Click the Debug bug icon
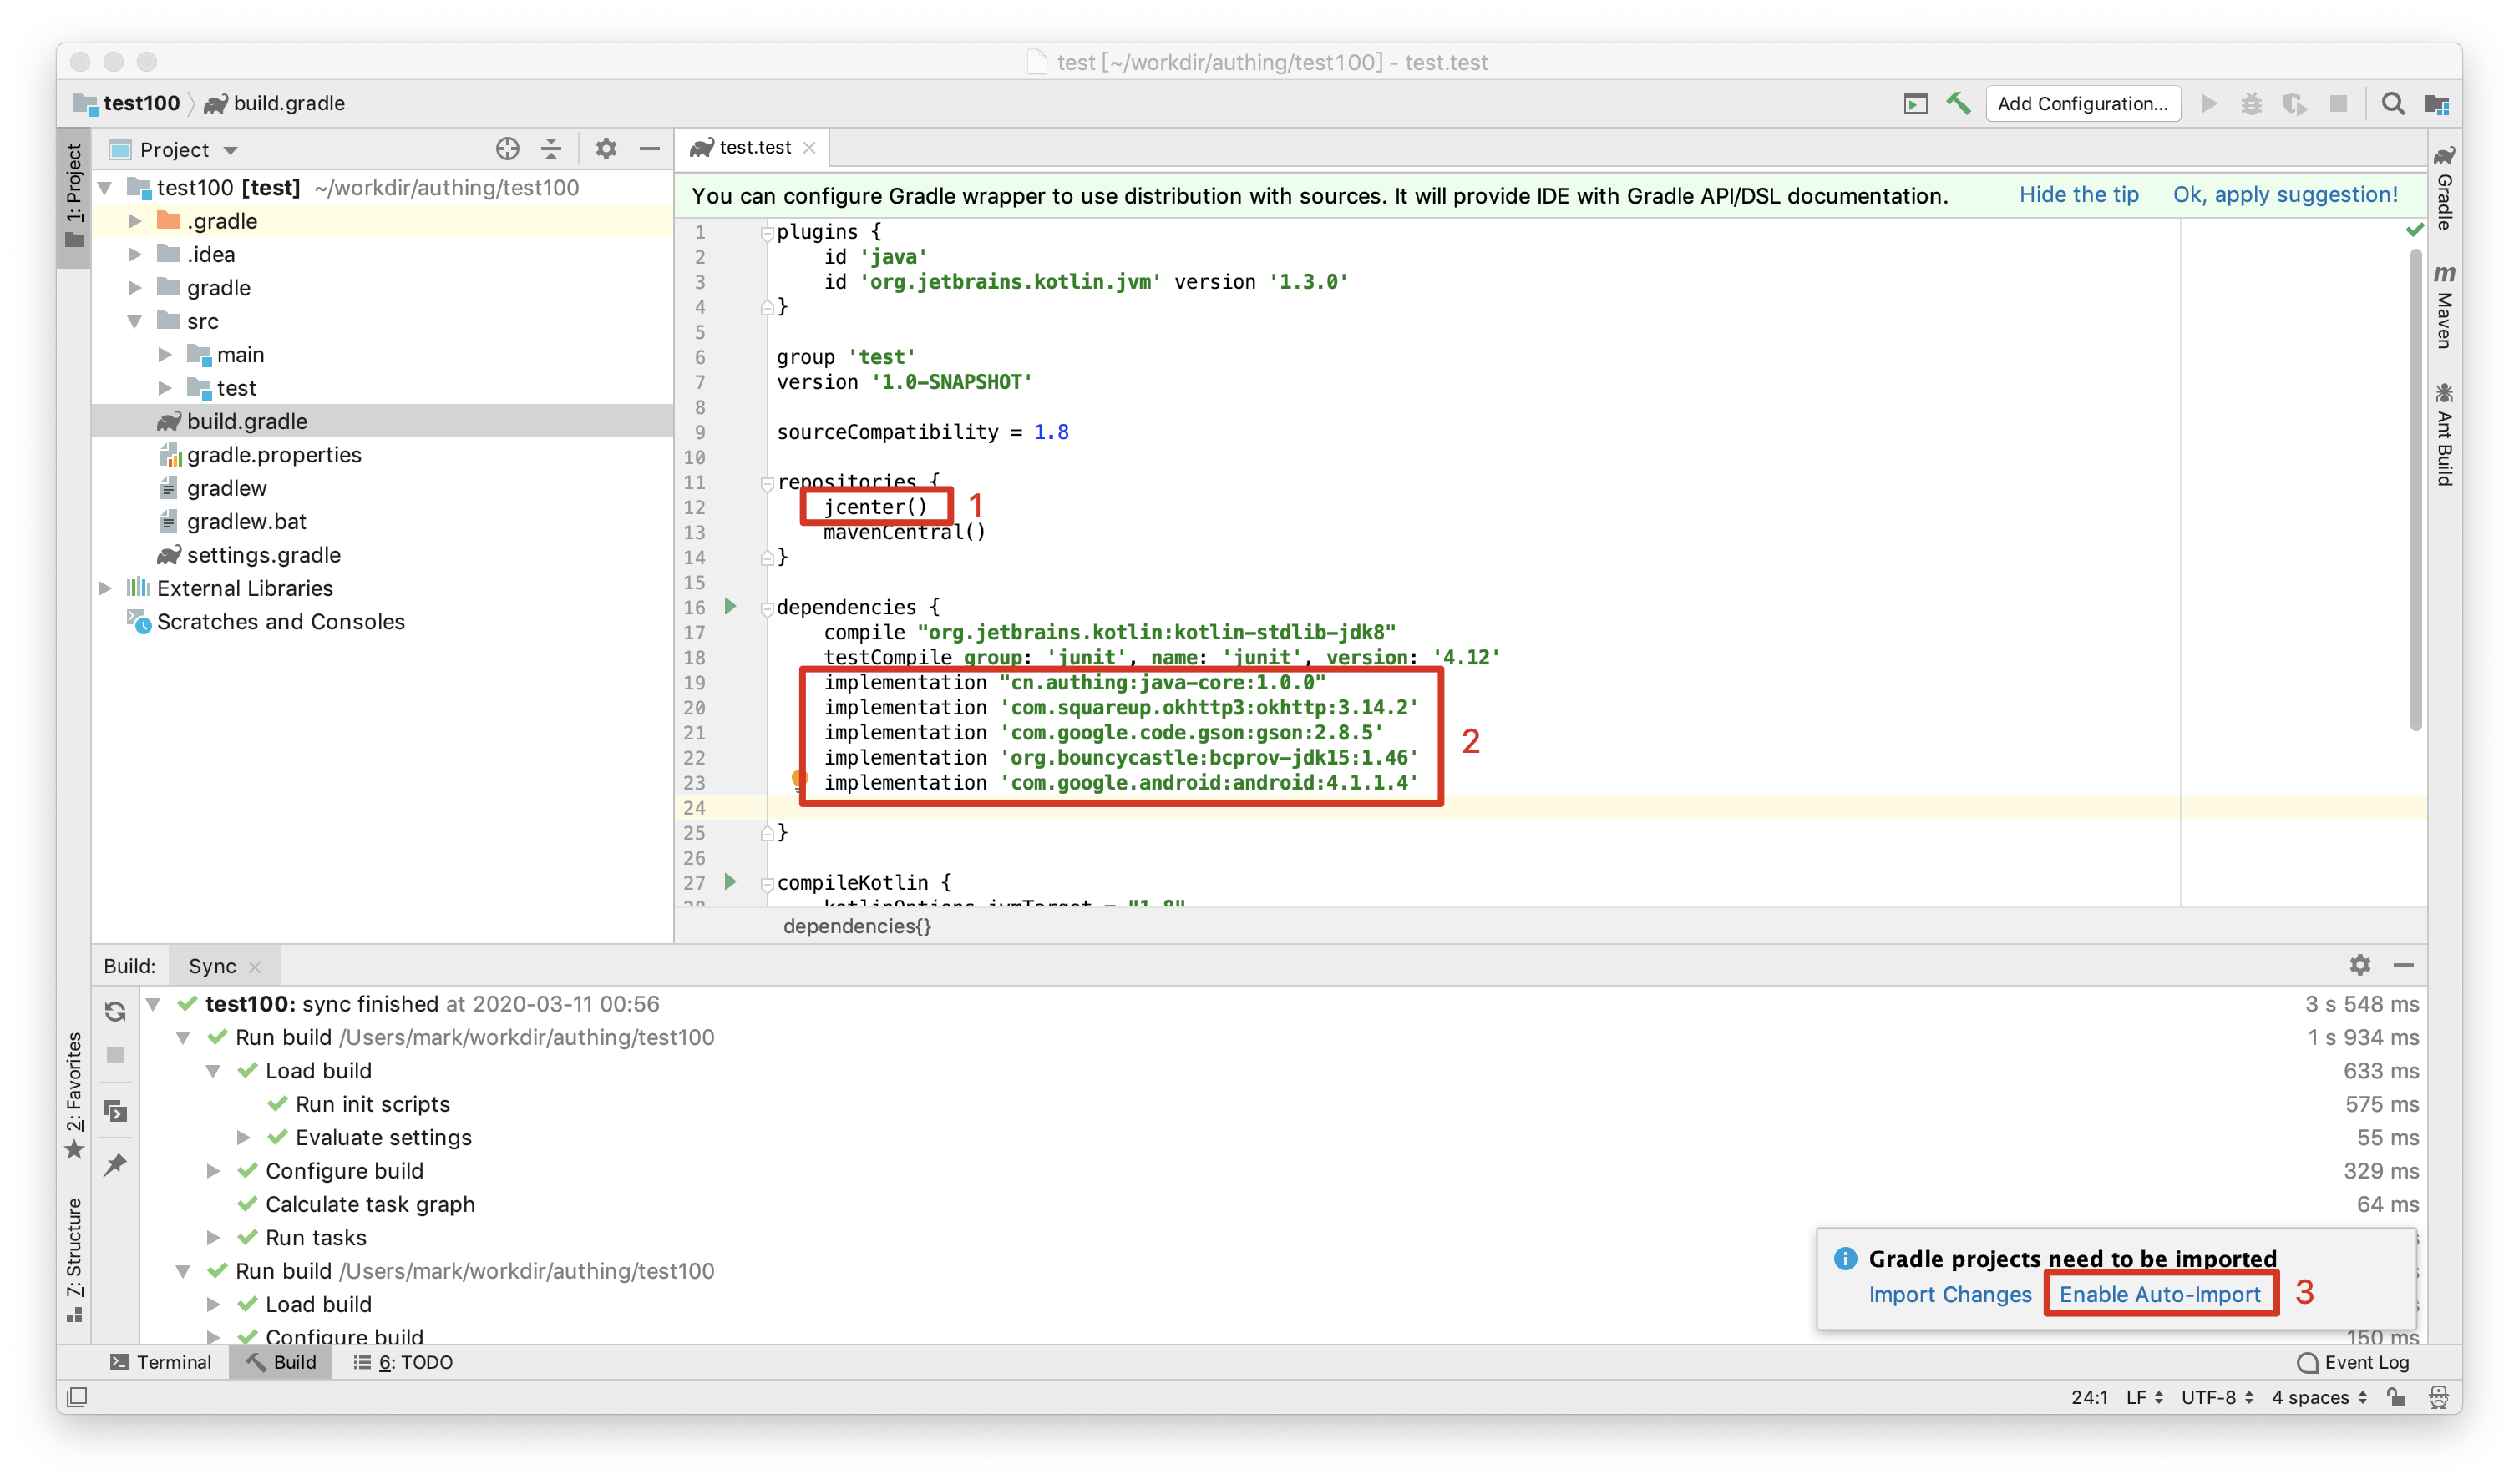 point(2251,103)
